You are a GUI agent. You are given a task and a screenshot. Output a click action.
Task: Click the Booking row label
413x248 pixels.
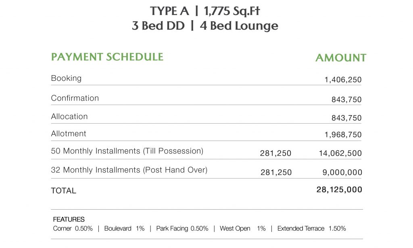[x=66, y=78]
